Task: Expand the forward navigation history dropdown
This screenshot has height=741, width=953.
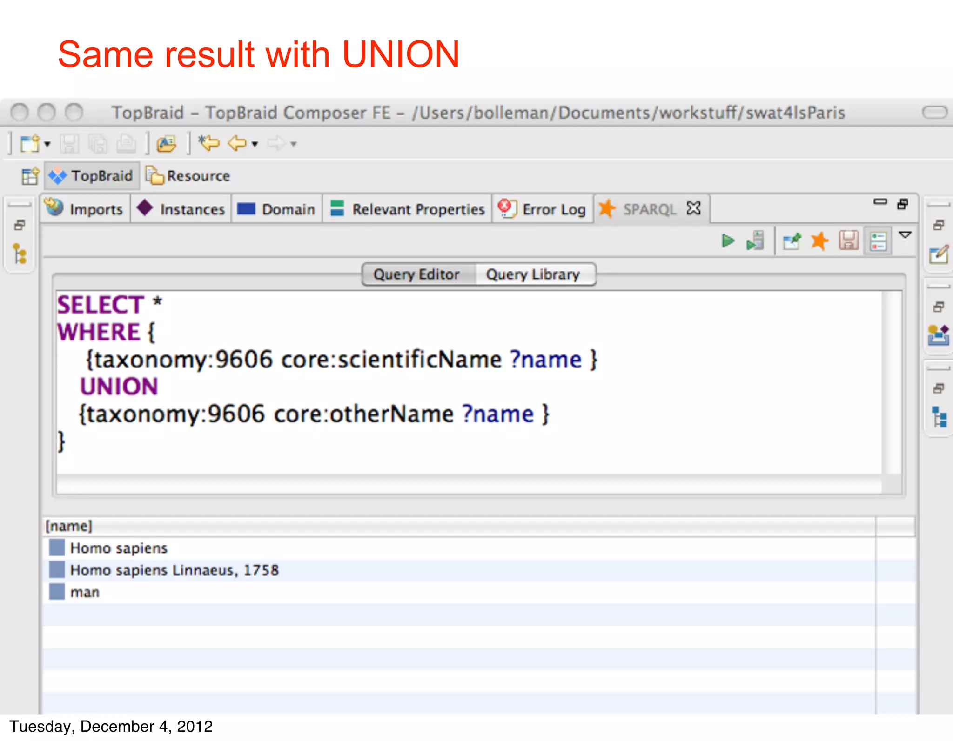Action: point(293,144)
